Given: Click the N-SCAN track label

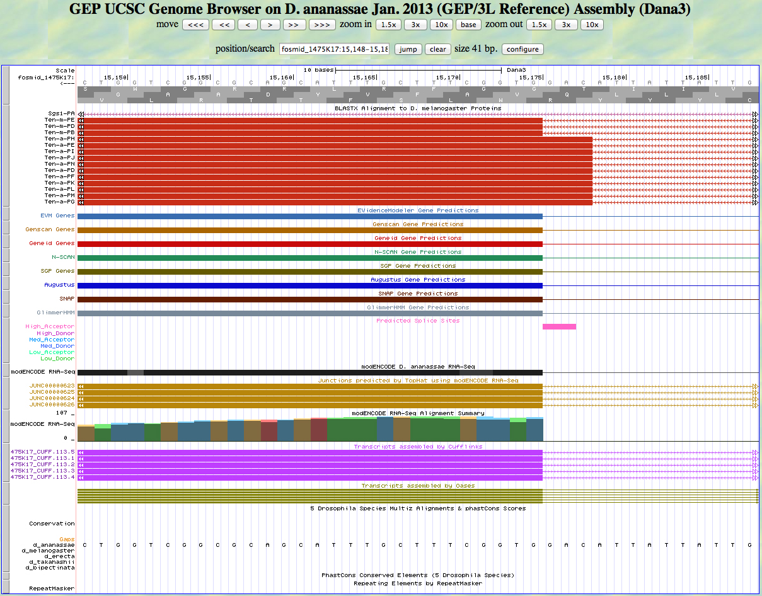Looking at the screenshot, I should coord(63,258).
